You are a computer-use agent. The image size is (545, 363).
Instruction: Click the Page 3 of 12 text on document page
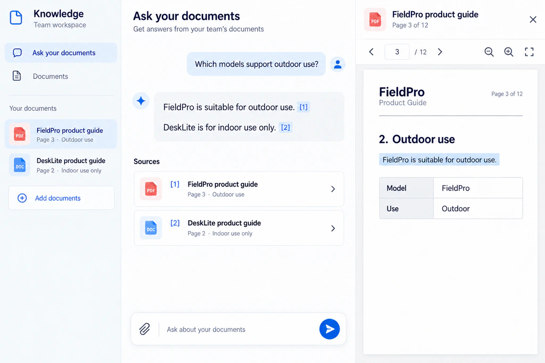[507, 94]
